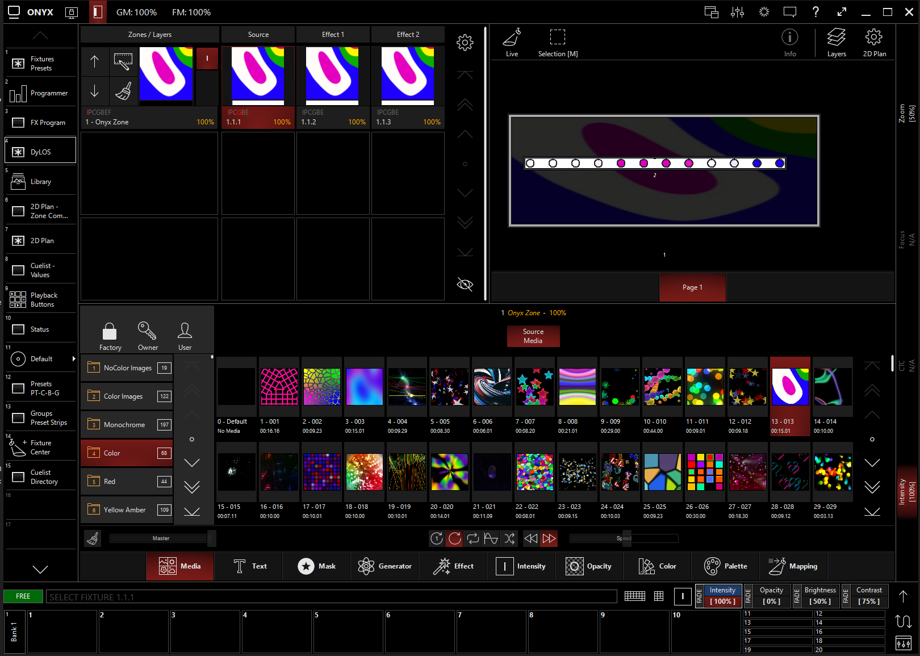Click the Page 1 button
Screen dimensions: 920x656
tap(692, 287)
